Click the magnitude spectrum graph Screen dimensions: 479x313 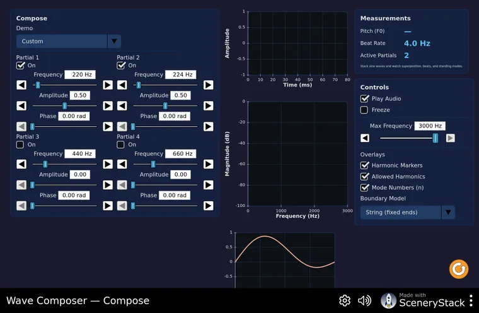click(297, 153)
